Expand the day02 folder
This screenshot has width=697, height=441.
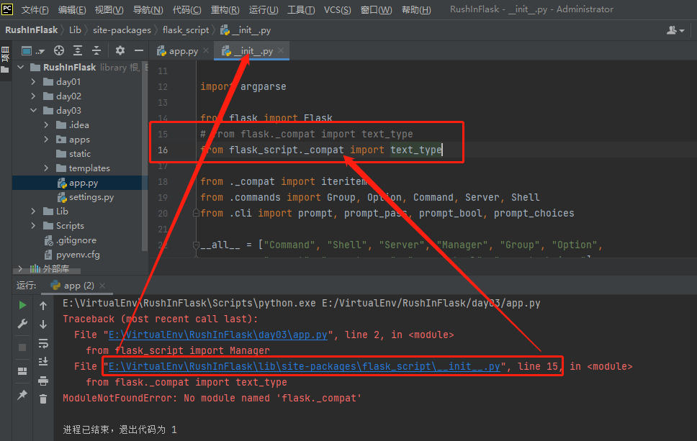click(x=33, y=96)
